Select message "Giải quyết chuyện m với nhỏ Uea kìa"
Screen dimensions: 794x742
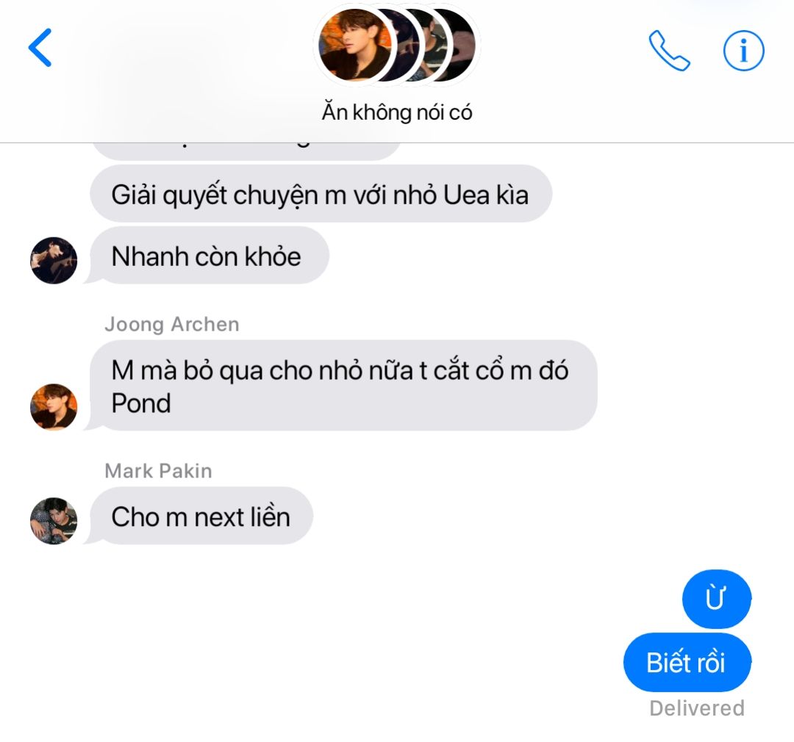pos(321,194)
